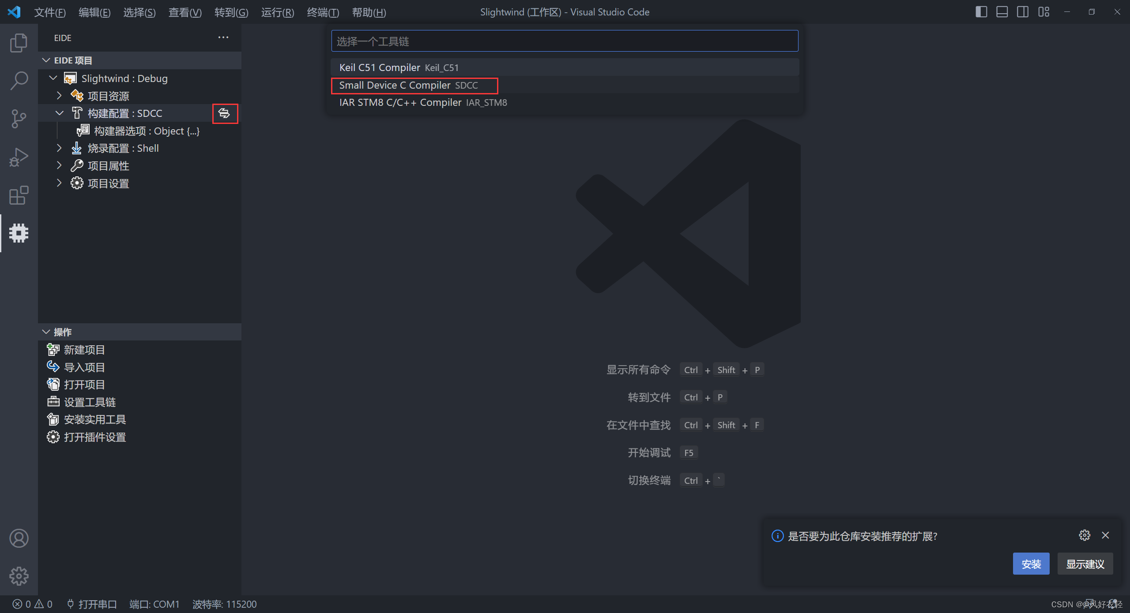
Task: Toggle secondary side bar layout icon
Action: pyautogui.click(x=1023, y=12)
